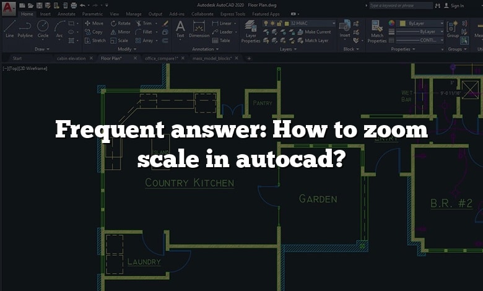Viewport: 483px width, 291px height.
Task: Expand the Block panel
Action: click(351, 49)
